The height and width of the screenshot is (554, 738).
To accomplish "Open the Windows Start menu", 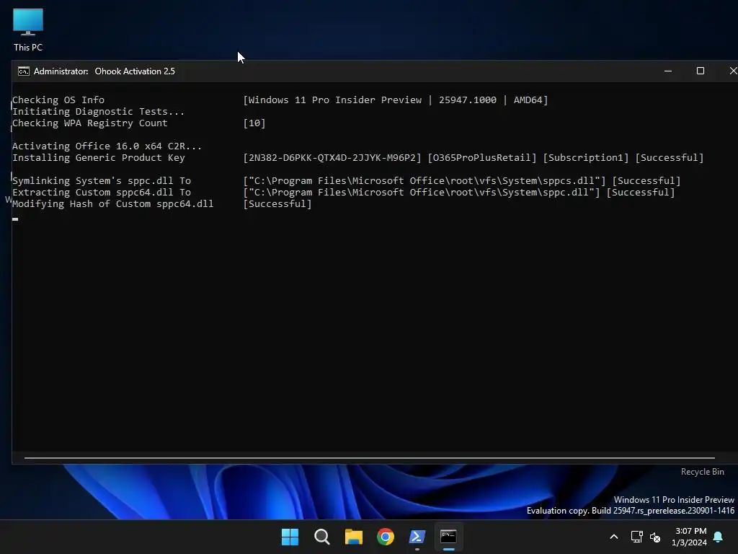I will point(290,537).
